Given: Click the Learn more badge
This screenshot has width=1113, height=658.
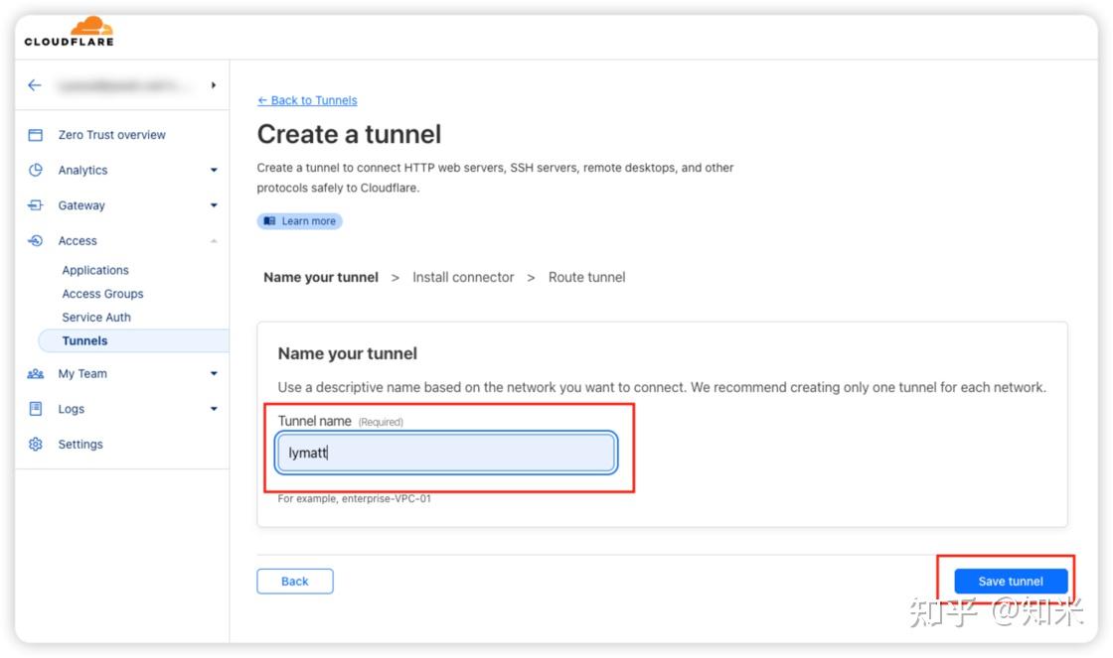Looking at the screenshot, I should 299,220.
